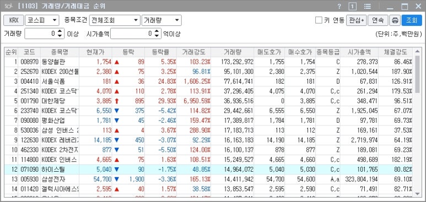Click market cap value 2,719,974
This screenshot has height=202, width=426.
[364, 140]
